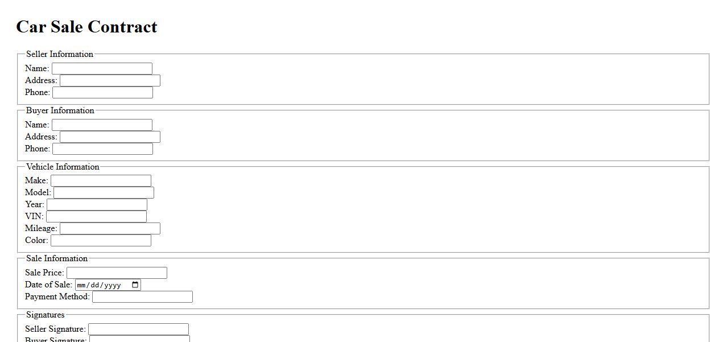
Task: Select the vehicle Color field
Action: [101, 241]
